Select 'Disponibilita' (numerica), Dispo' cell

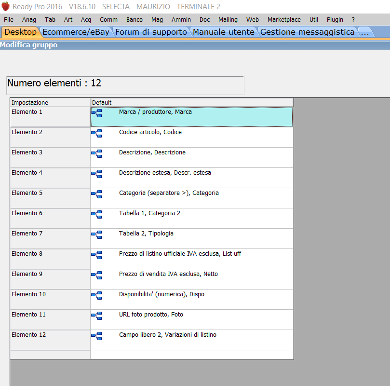[x=192, y=300]
